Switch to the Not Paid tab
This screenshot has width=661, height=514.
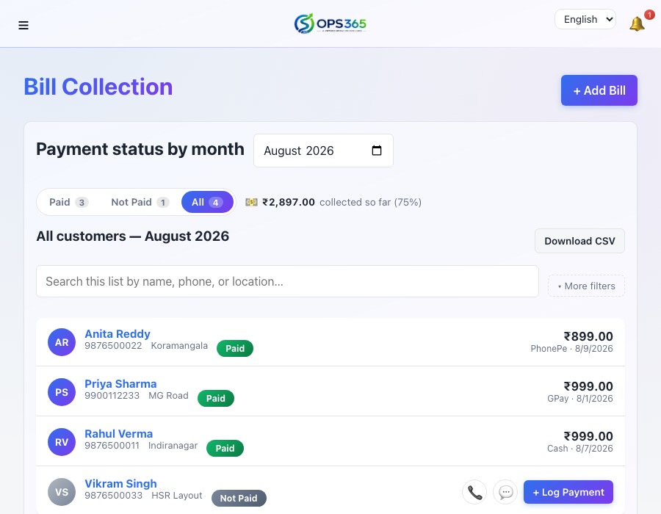140,202
